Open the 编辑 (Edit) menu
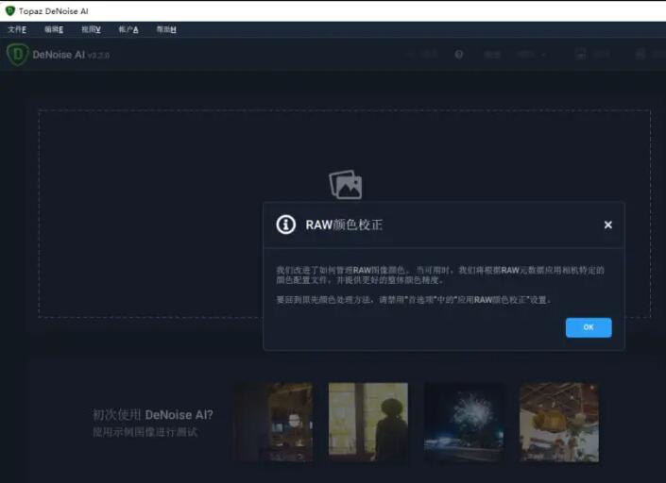Viewport: 666px width, 483px height. (54, 29)
